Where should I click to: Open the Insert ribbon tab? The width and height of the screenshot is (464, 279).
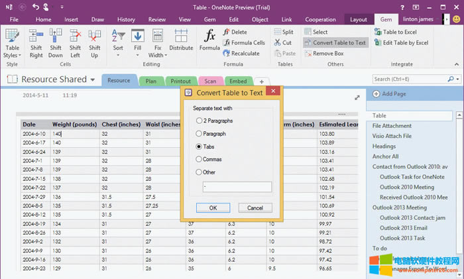pyautogui.click(x=71, y=20)
